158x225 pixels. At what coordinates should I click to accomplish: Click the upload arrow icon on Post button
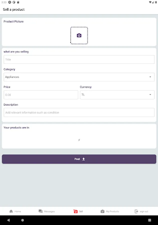point(84,159)
